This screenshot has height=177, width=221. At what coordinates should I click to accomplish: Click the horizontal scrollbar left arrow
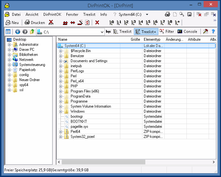pos(59,162)
